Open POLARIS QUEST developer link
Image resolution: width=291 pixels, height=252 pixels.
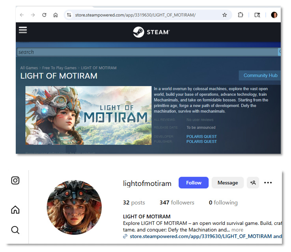pos(201,136)
